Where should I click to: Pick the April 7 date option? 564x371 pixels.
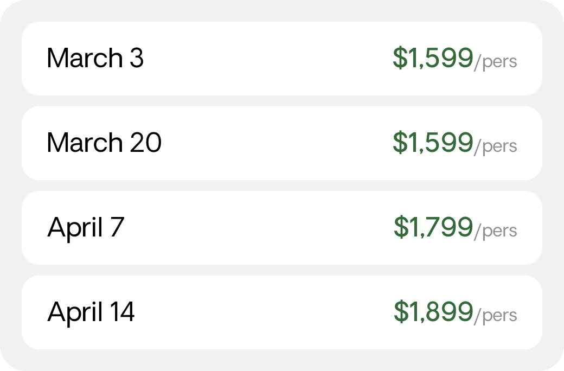(86, 228)
